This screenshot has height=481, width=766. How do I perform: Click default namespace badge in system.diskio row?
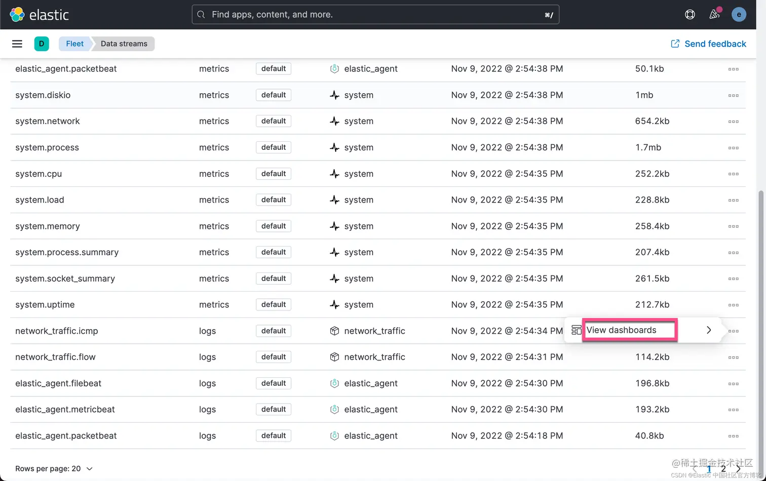click(x=274, y=95)
